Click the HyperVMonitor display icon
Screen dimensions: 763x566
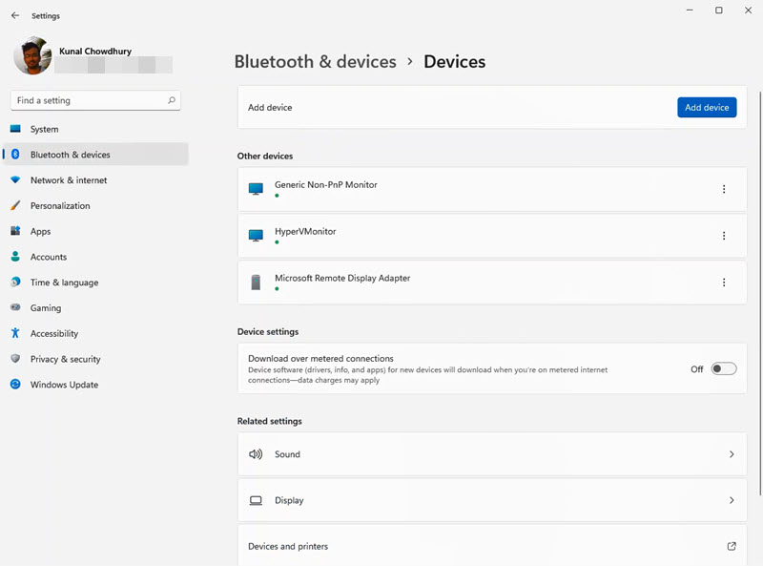256,235
